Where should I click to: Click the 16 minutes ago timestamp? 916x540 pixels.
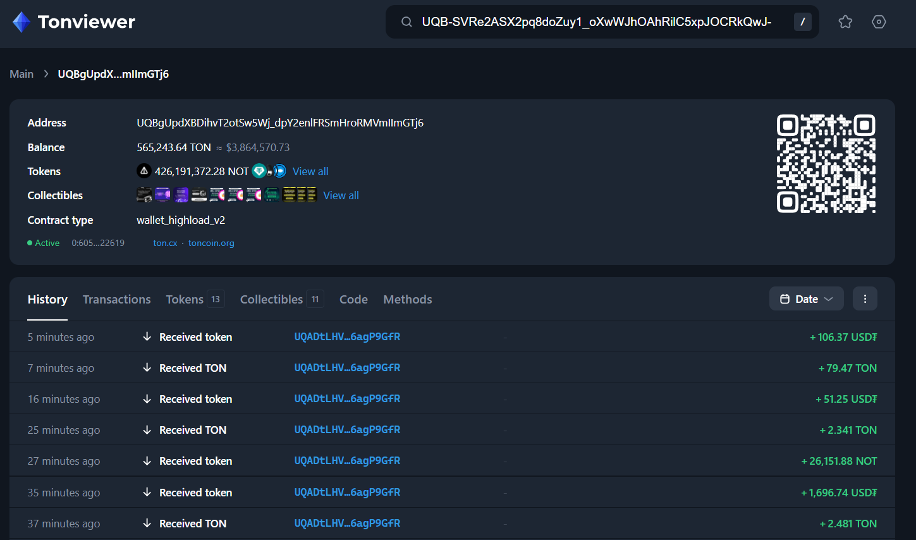pos(64,399)
